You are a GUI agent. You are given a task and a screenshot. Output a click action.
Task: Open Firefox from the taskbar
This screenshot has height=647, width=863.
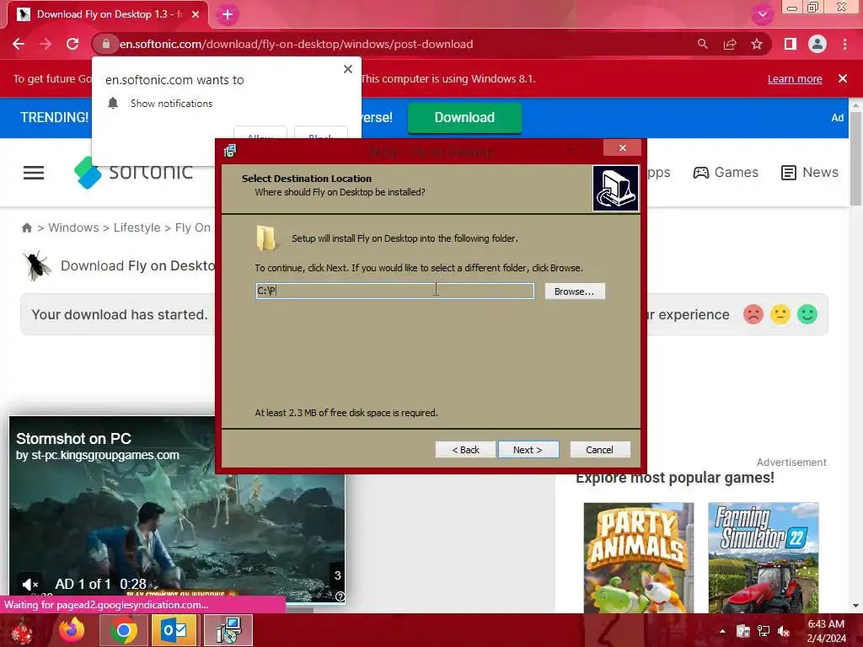click(72, 630)
